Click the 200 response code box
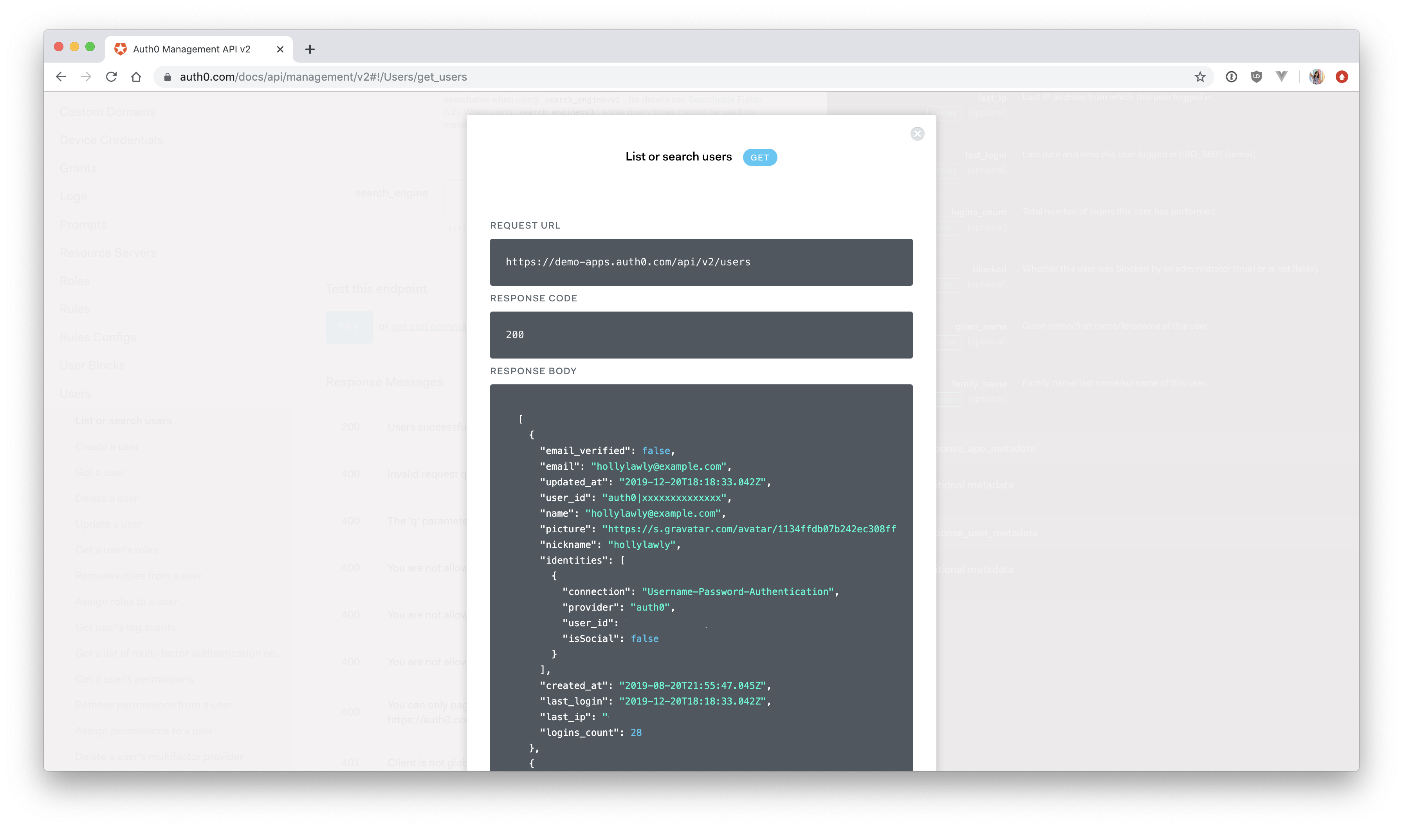 [x=701, y=335]
